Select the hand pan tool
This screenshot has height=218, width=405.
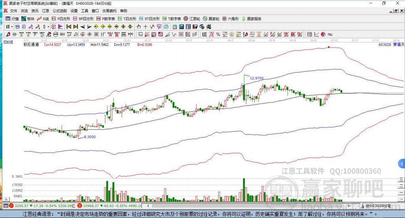(138, 27)
